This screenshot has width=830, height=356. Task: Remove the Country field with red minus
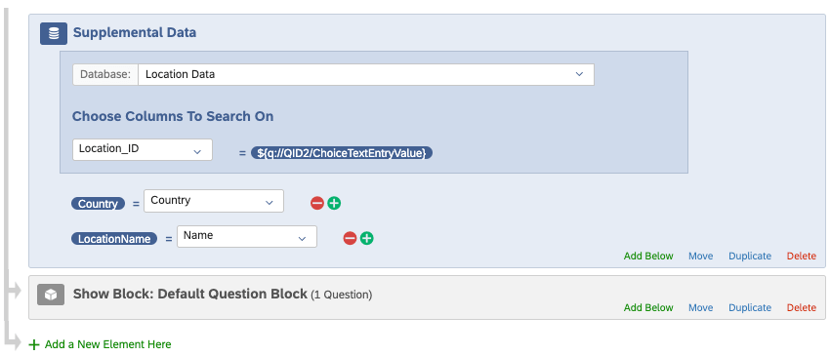coord(317,203)
